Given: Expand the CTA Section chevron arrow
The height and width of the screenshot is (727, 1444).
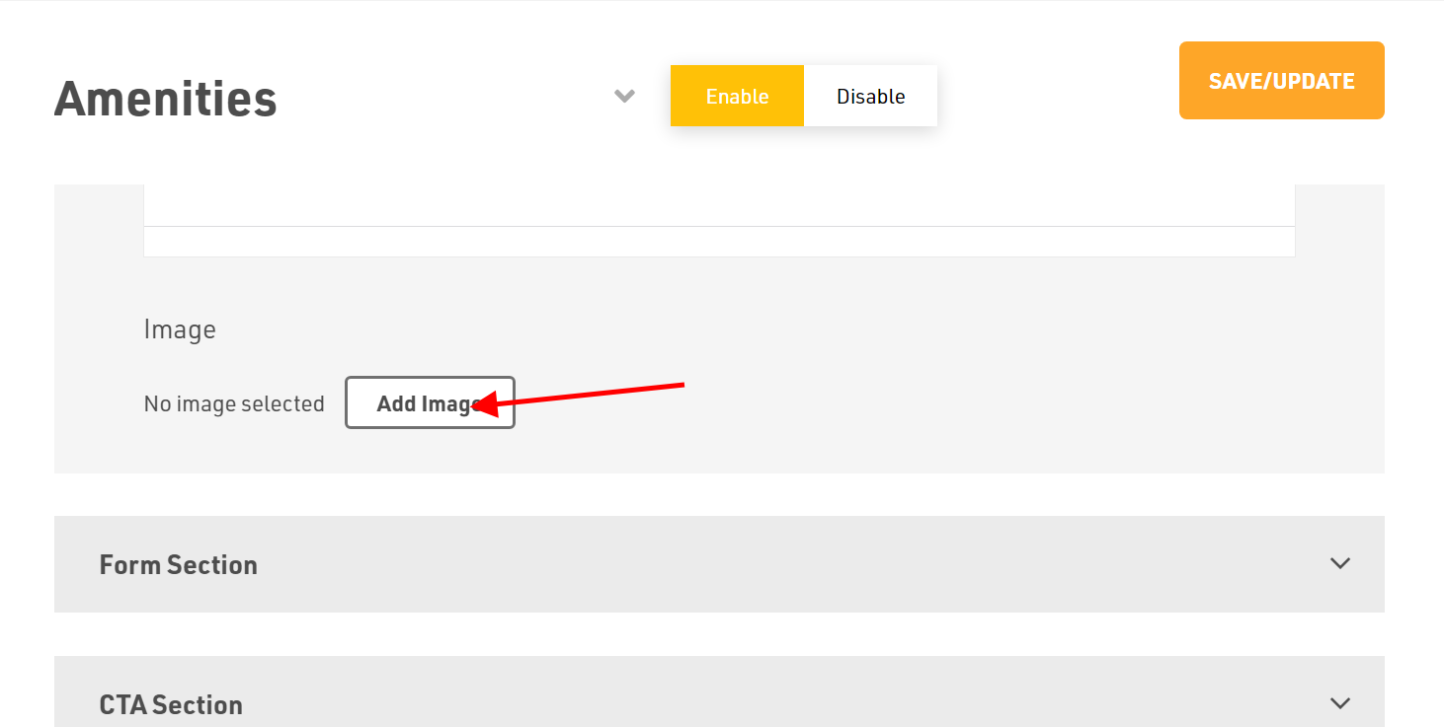Looking at the screenshot, I should 1339,703.
